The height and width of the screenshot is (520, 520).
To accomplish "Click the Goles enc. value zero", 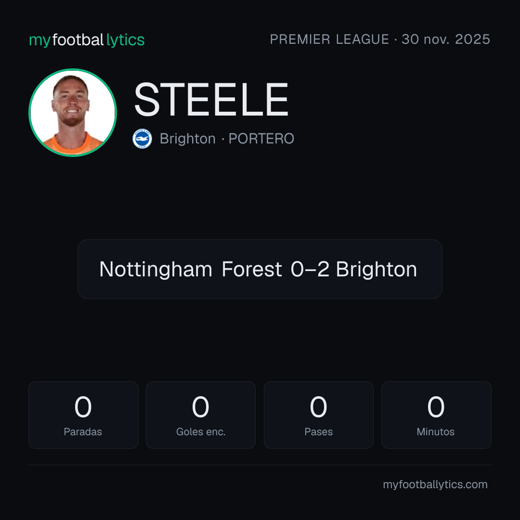I will [x=201, y=407].
